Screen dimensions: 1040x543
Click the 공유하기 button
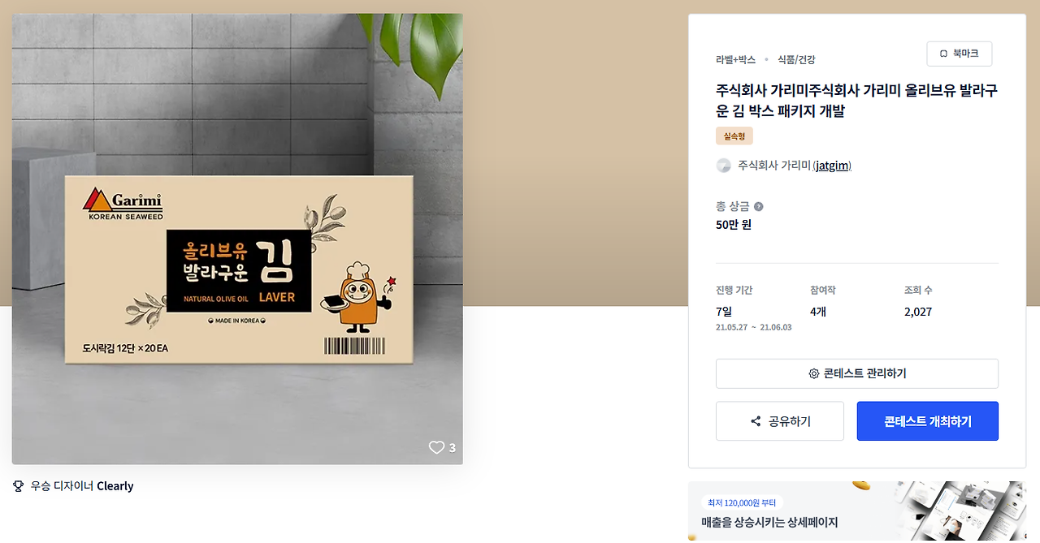point(780,421)
